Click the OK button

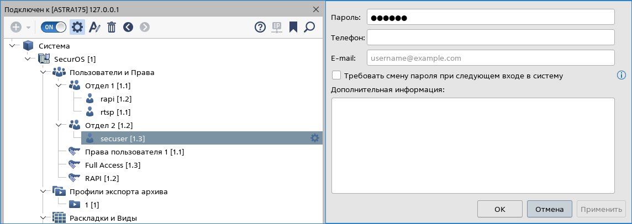point(499,209)
